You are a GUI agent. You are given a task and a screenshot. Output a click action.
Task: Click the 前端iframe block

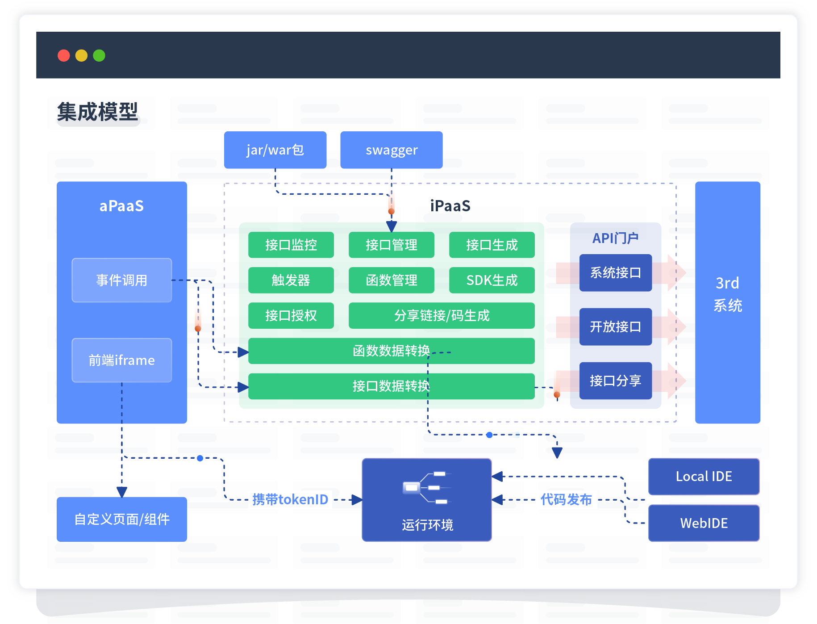[121, 360]
